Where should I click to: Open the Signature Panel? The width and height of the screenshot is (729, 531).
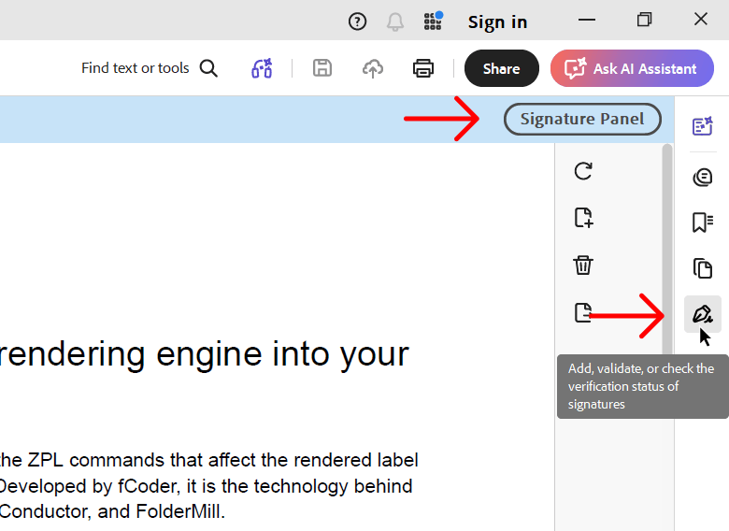click(x=582, y=119)
